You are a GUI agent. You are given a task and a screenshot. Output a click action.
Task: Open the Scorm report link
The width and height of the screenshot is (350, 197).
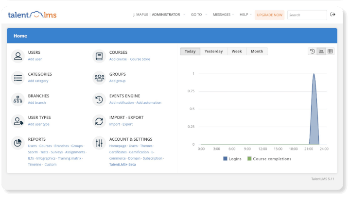tap(33, 152)
